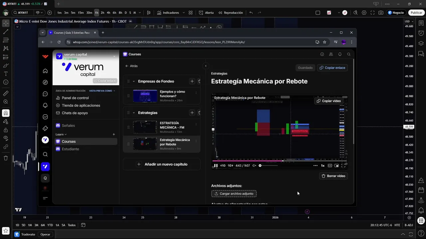Click Añadir un nuevo capítulo
The height and width of the screenshot is (239, 426).
tap(162, 164)
